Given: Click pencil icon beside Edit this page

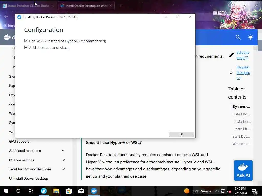Looking at the screenshot, I should coord(231,55).
